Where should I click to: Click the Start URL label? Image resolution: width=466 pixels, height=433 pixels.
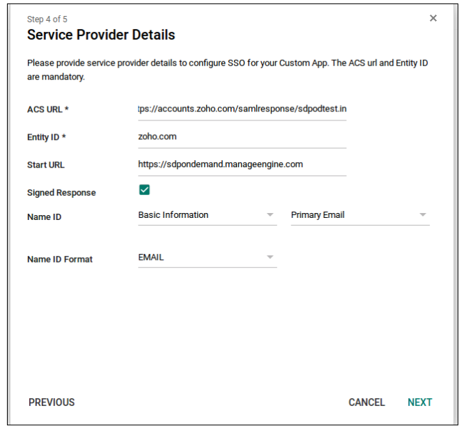coord(46,165)
